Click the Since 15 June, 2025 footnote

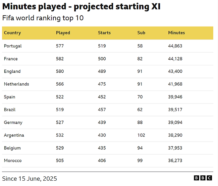tap(29, 179)
